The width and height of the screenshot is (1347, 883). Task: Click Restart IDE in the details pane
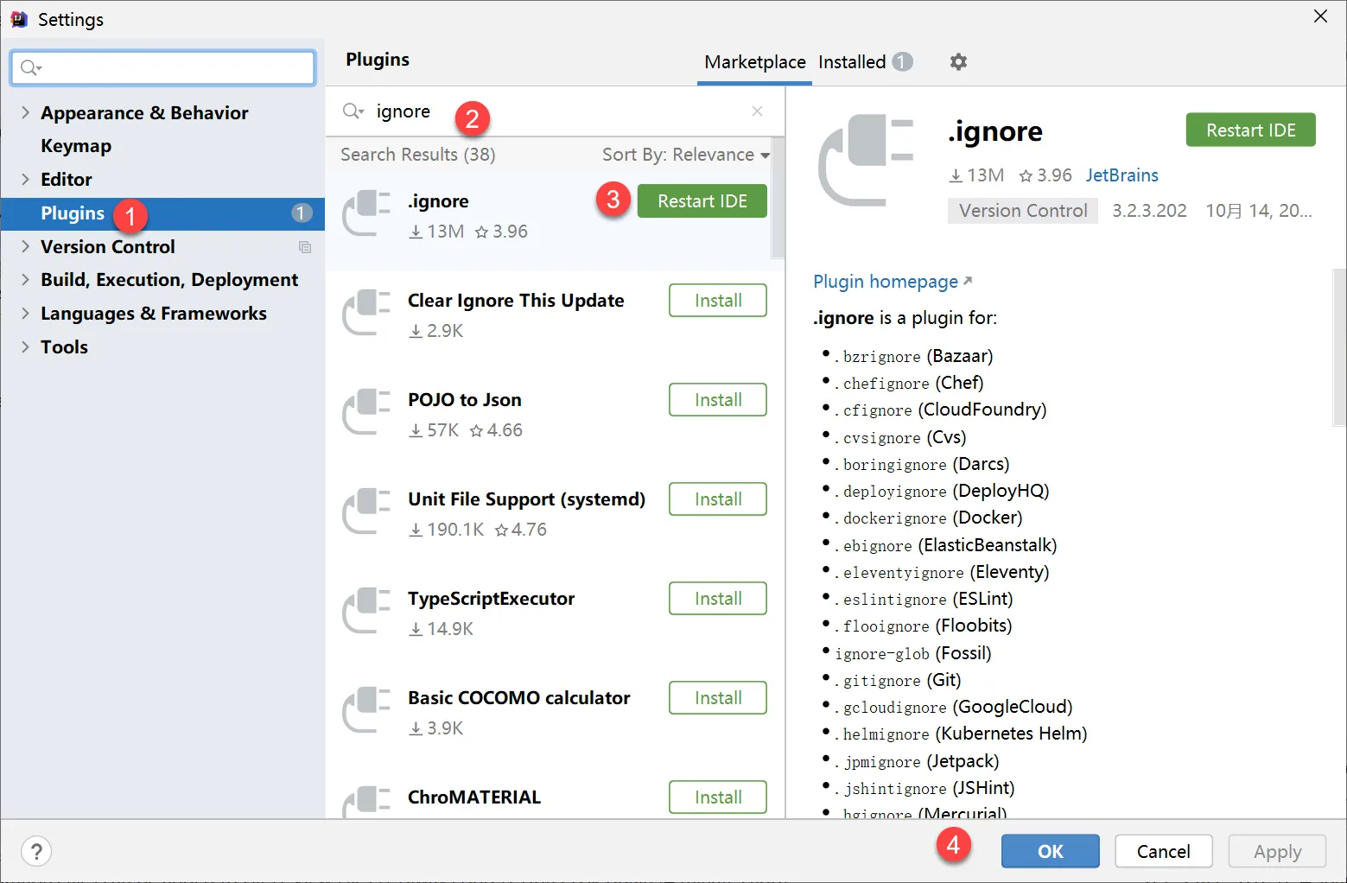tap(1250, 130)
